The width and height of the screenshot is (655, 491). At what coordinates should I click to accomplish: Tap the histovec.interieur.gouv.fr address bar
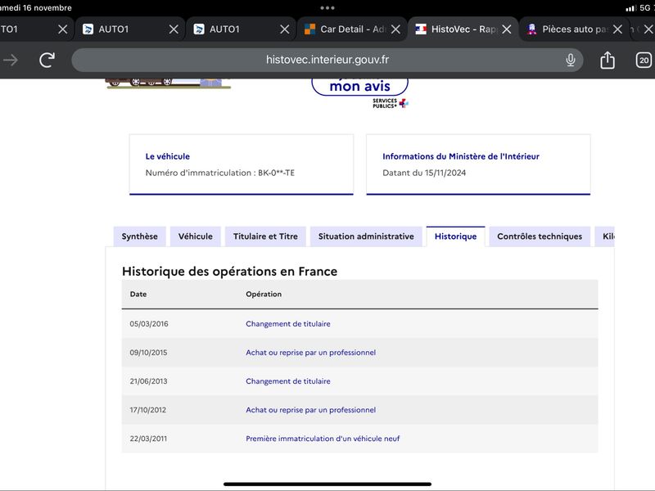coord(327,60)
